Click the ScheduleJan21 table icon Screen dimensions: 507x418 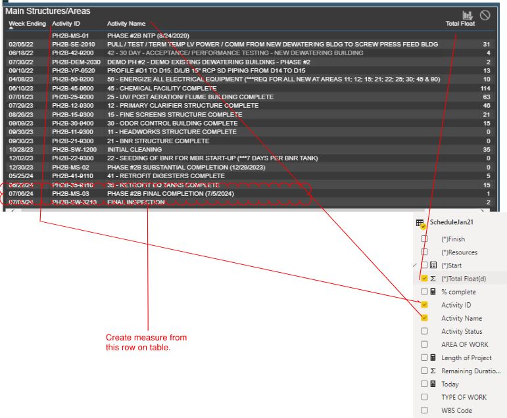pos(420,223)
